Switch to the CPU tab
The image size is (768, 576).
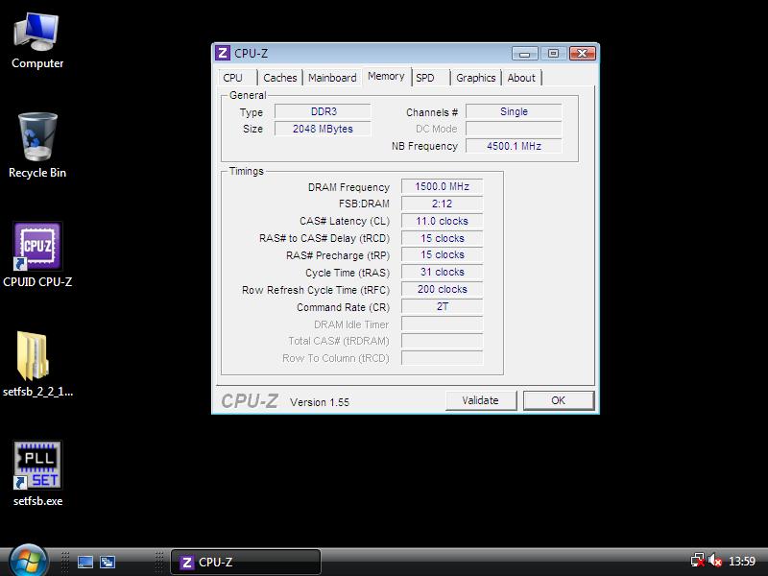click(x=233, y=78)
